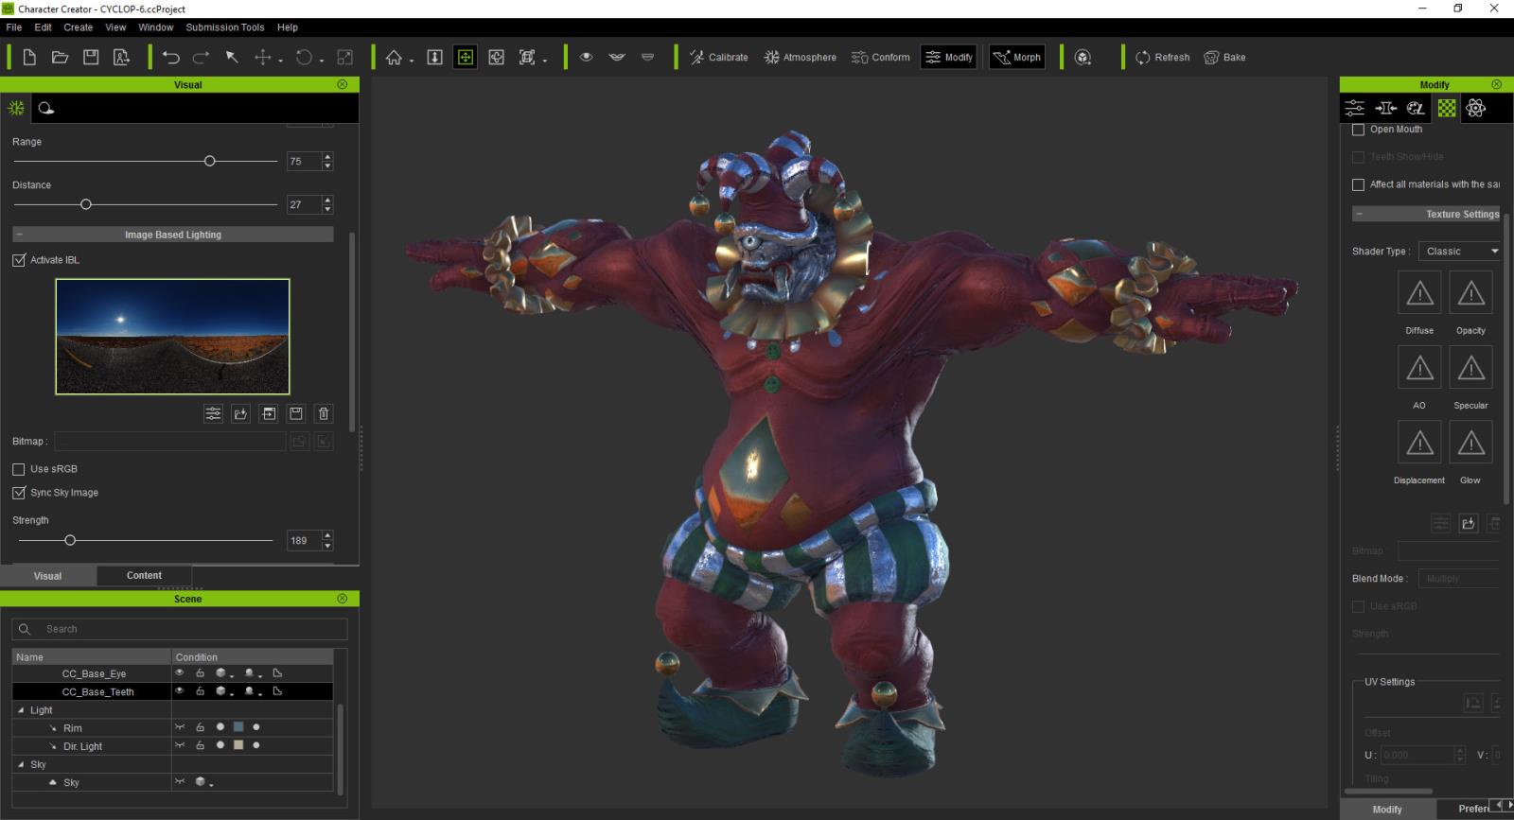Toggle the Modify panel button
Screen dimensions: 1514x820
coord(949,58)
